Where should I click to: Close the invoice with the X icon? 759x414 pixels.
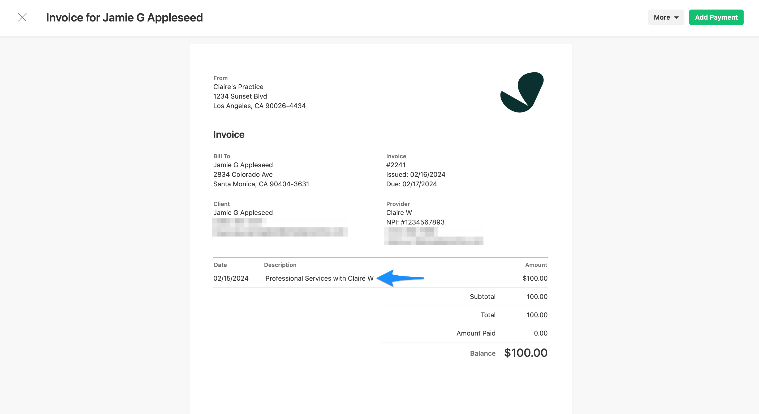(x=22, y=17)
